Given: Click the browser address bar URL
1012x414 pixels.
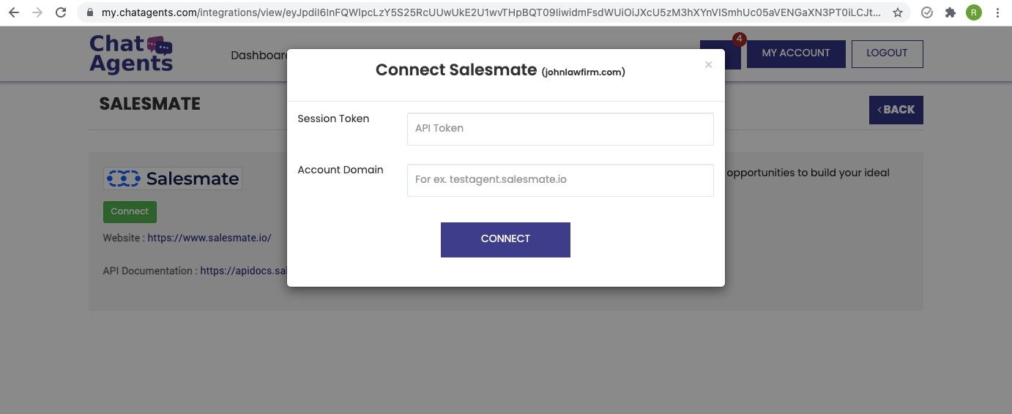Looking at the screenshot, I should coord(491,12).
